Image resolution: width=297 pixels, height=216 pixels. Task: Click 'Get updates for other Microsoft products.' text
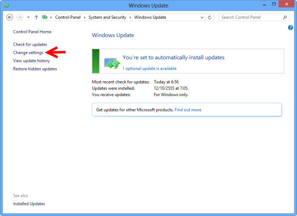[134, 110]
